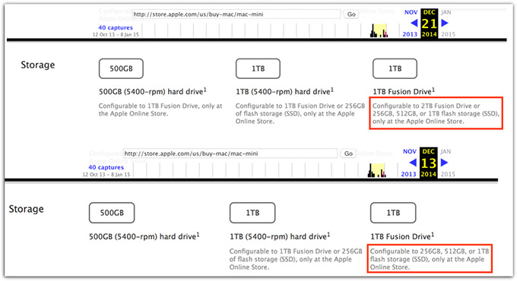Click the Storage label in Dec 13 capture
The width and height of the screenshot is (517, 281).
pos(27,209)
